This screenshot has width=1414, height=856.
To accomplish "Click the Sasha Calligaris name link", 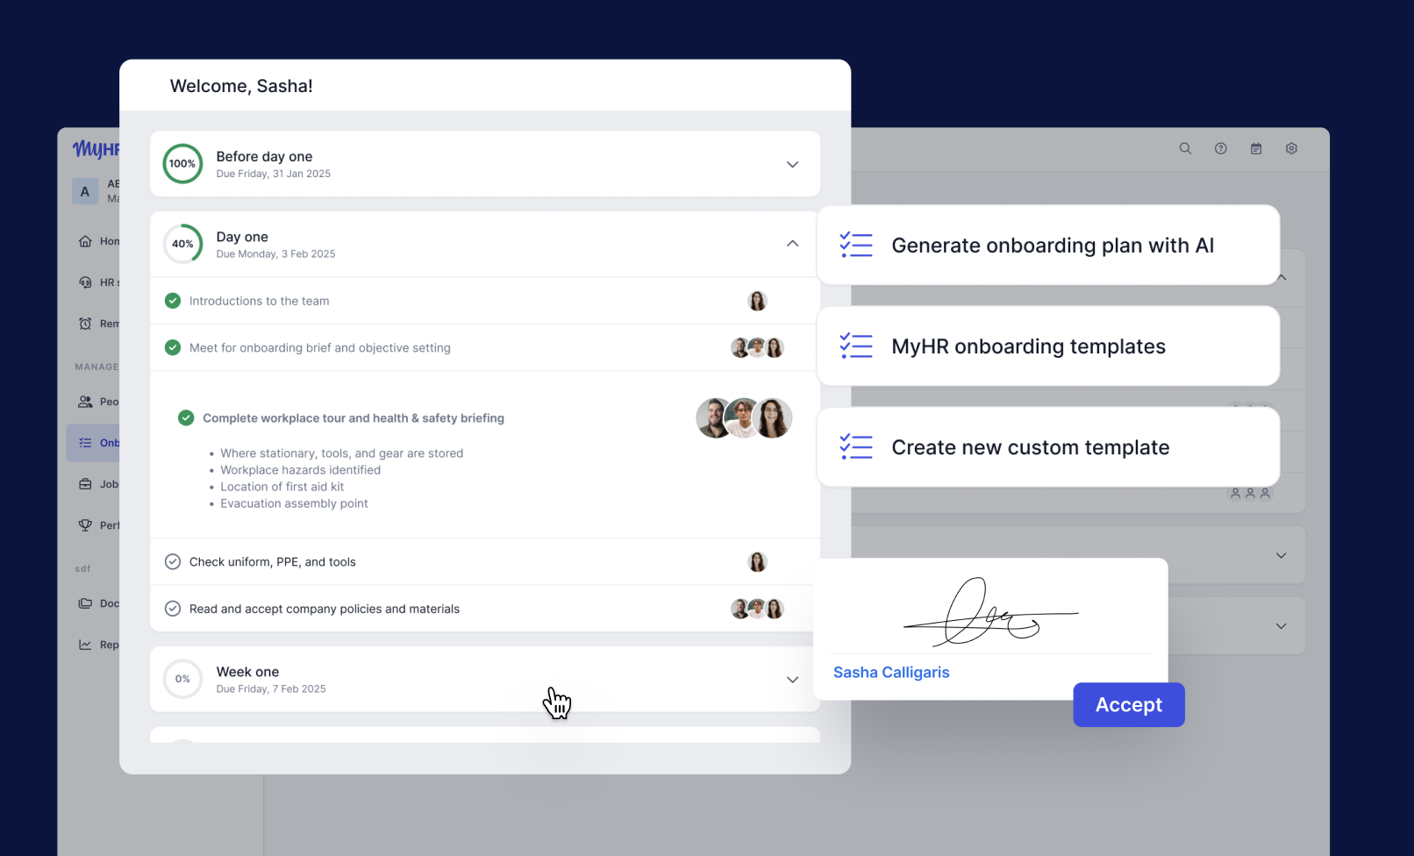I will 891,673.
